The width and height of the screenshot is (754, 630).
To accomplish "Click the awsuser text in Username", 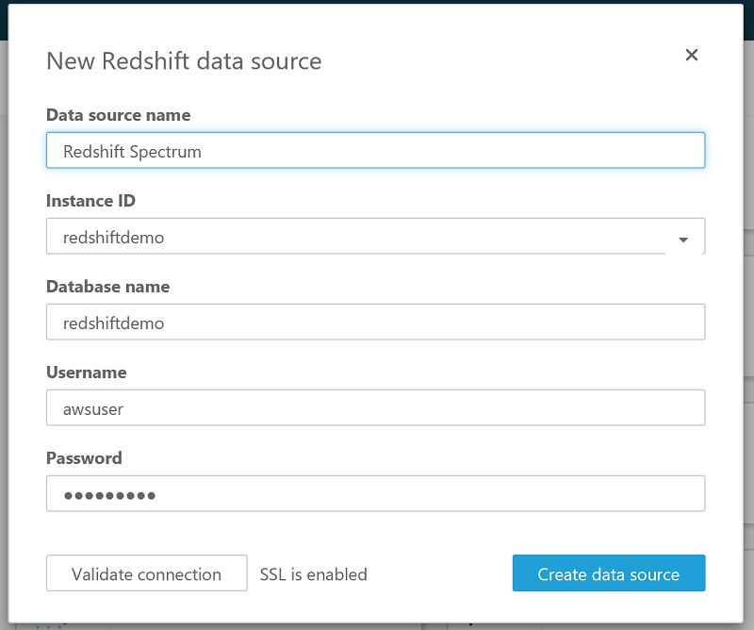I will pos(92,409).
